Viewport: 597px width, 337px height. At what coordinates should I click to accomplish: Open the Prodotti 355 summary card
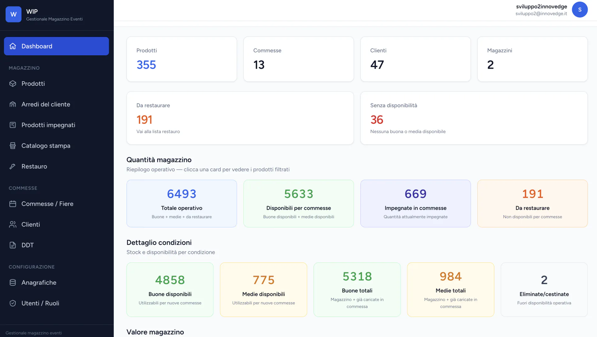pos(182,59)
